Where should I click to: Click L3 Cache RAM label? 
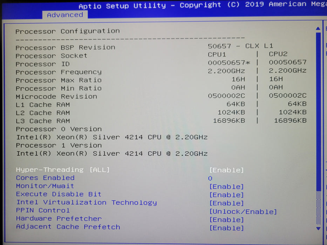(x=43, y=121)
